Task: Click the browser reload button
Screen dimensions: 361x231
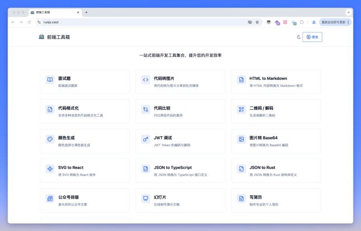Action: click(29, 22)
